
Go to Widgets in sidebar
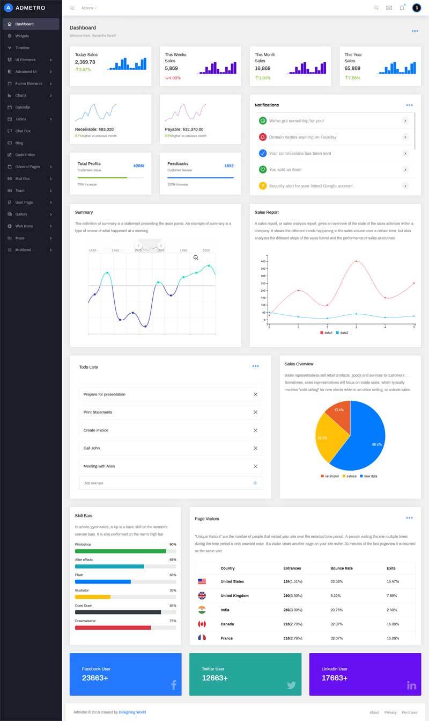[x=22, y=36]
